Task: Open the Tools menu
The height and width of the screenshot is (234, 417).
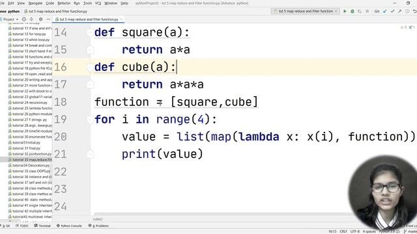Action: coord(87,3)
